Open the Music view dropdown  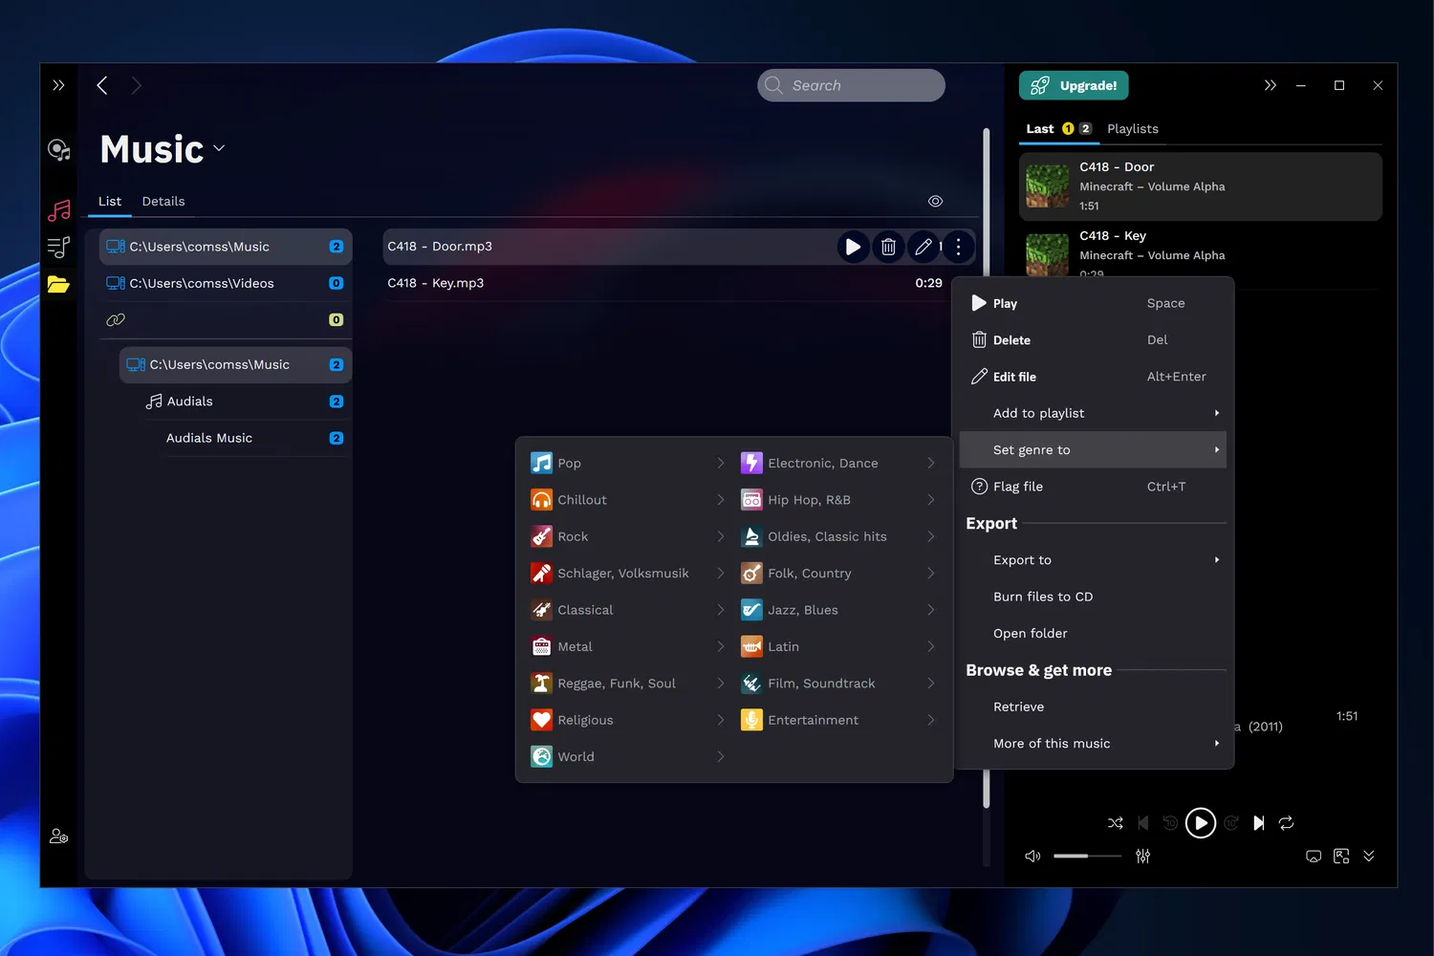pos(219,148)
